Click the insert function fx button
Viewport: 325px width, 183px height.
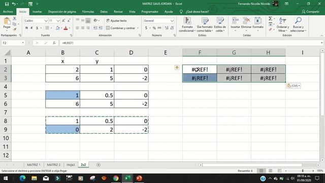point(54,43)
